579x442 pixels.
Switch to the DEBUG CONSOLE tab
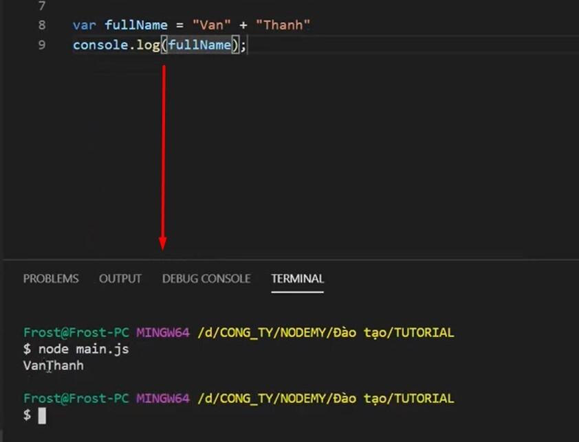click(x=206, y=279)
